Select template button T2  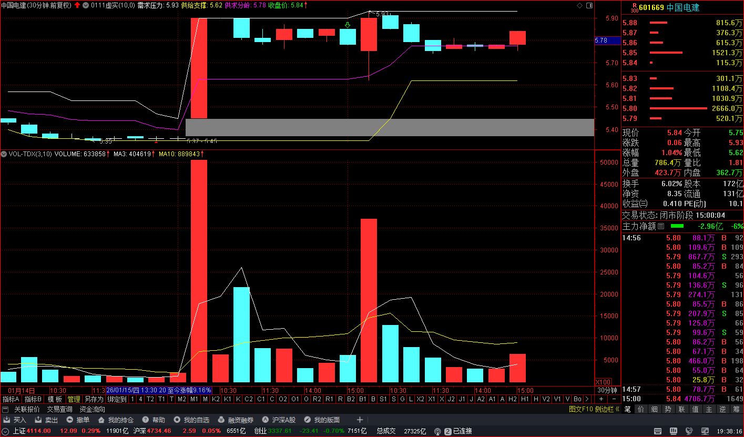(150, 399)
